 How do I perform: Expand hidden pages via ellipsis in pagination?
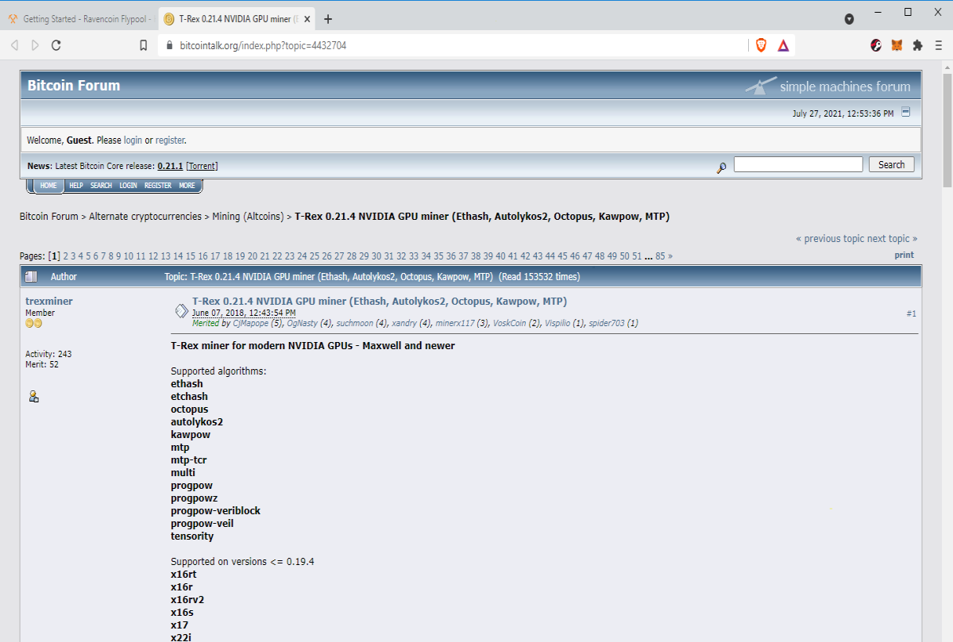coord(649,256)
